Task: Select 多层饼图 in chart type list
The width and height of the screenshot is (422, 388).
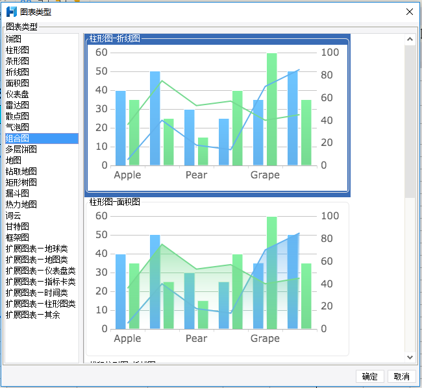Action: click(42, 149)
